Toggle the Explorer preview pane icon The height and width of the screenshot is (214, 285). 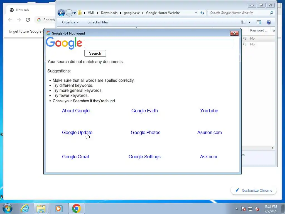pos(259,22)
